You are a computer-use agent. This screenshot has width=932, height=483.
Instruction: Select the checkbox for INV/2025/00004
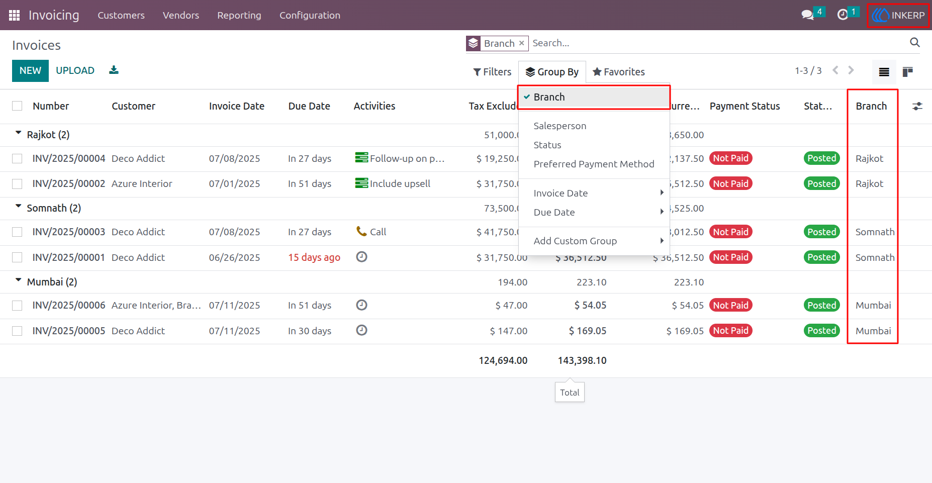17,158
